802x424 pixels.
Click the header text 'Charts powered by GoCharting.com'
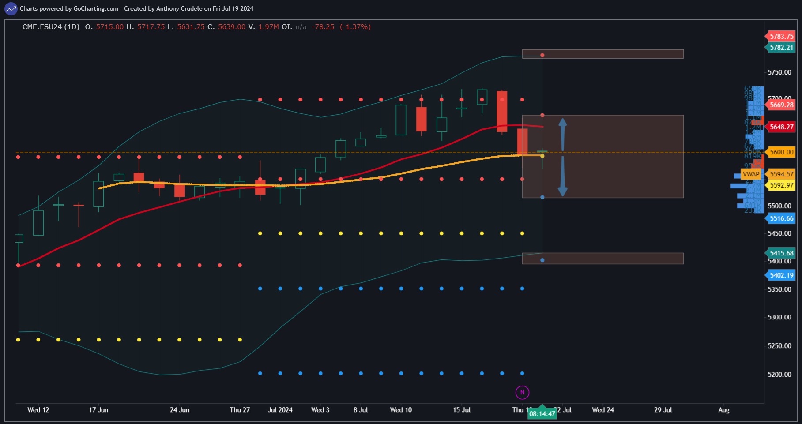coord(69,8)
